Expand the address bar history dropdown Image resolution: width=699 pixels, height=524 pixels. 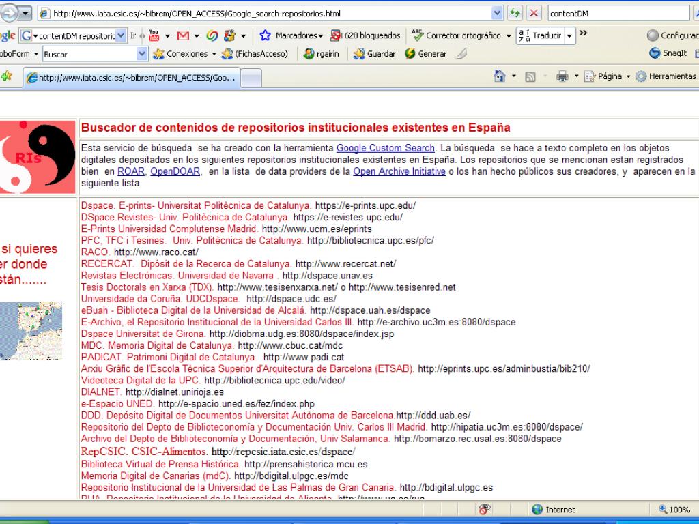tap(497, 14)
